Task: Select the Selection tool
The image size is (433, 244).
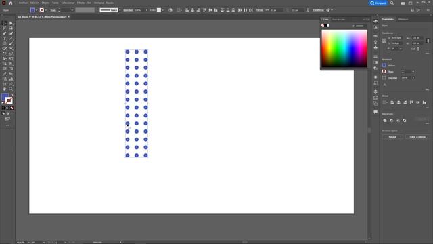Action: click(x=5, y=23)
